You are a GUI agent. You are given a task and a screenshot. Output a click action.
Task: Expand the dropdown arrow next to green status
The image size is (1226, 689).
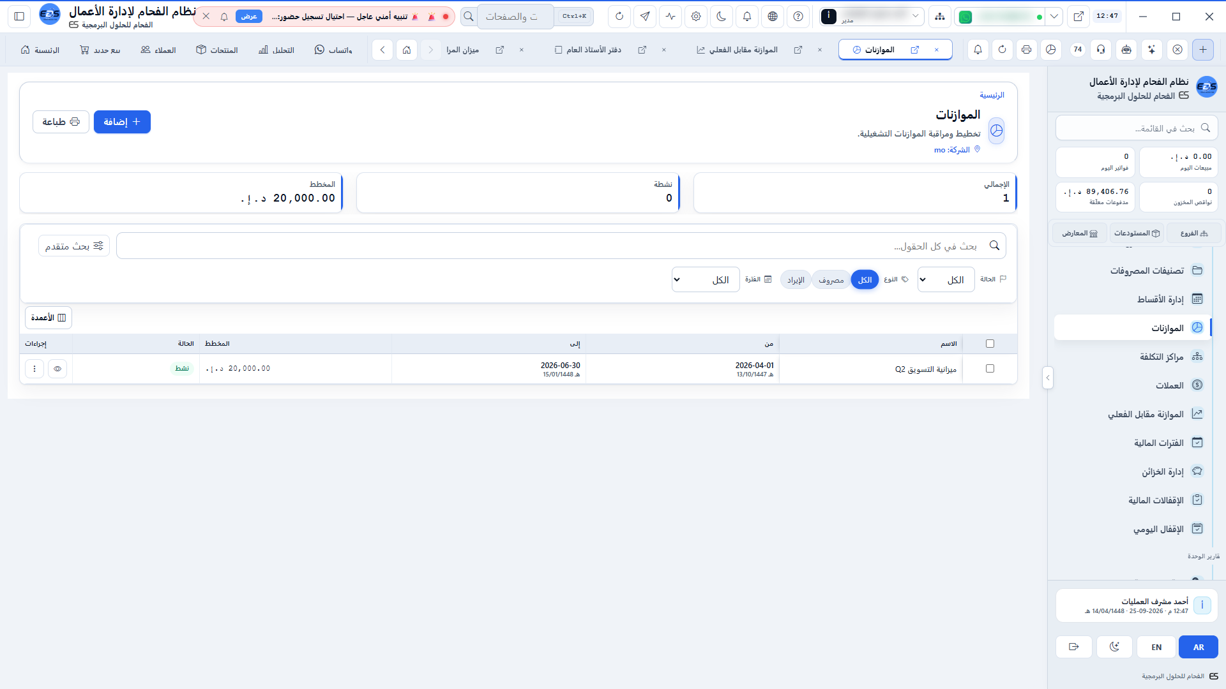pos(1054,17)
